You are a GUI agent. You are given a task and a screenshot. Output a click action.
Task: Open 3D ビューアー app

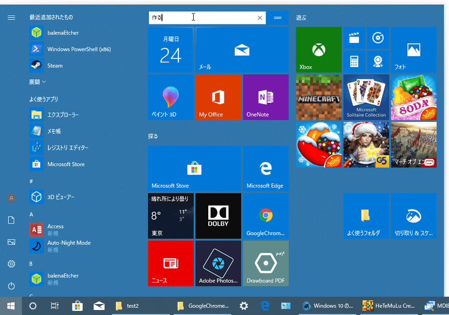point(52,197)
